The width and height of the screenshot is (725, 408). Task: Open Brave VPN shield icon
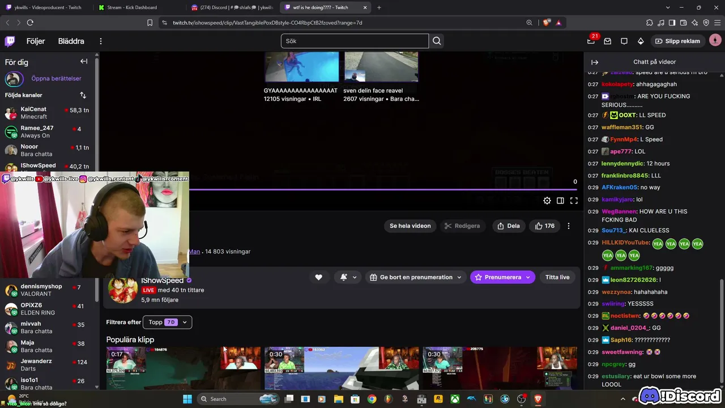(706, 23)
